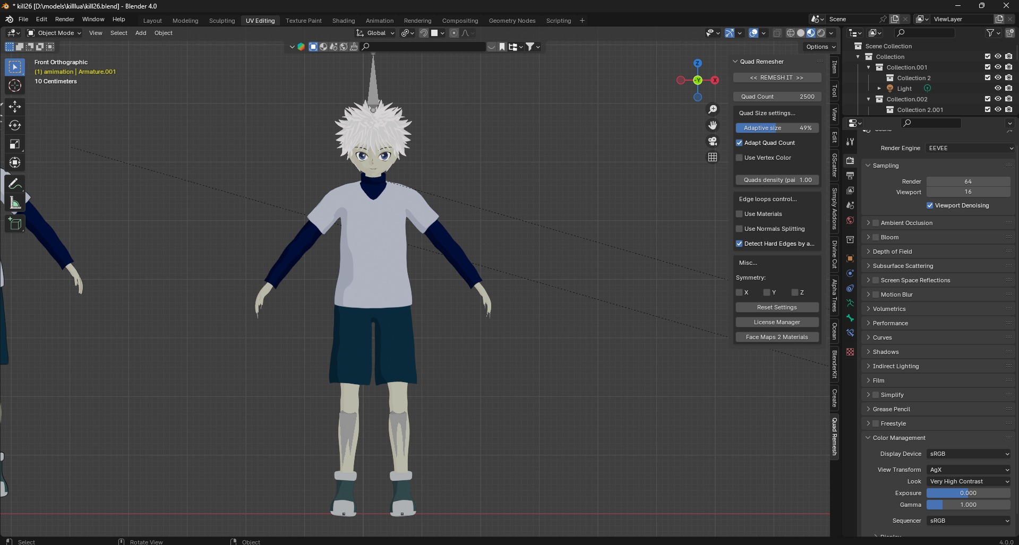Enable Adapt Quad Count checkbox

(x=739, y=143)
